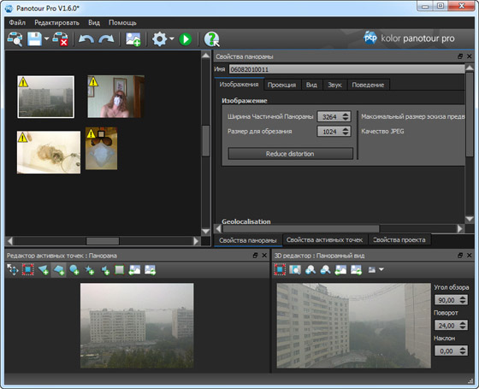Screen dimensions: 479x389
Task: Switch to the Звук tab
Action: click(334, 85)
